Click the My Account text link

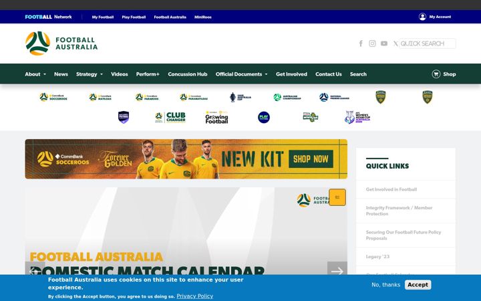pyautogui.click(x=440, y=17)
